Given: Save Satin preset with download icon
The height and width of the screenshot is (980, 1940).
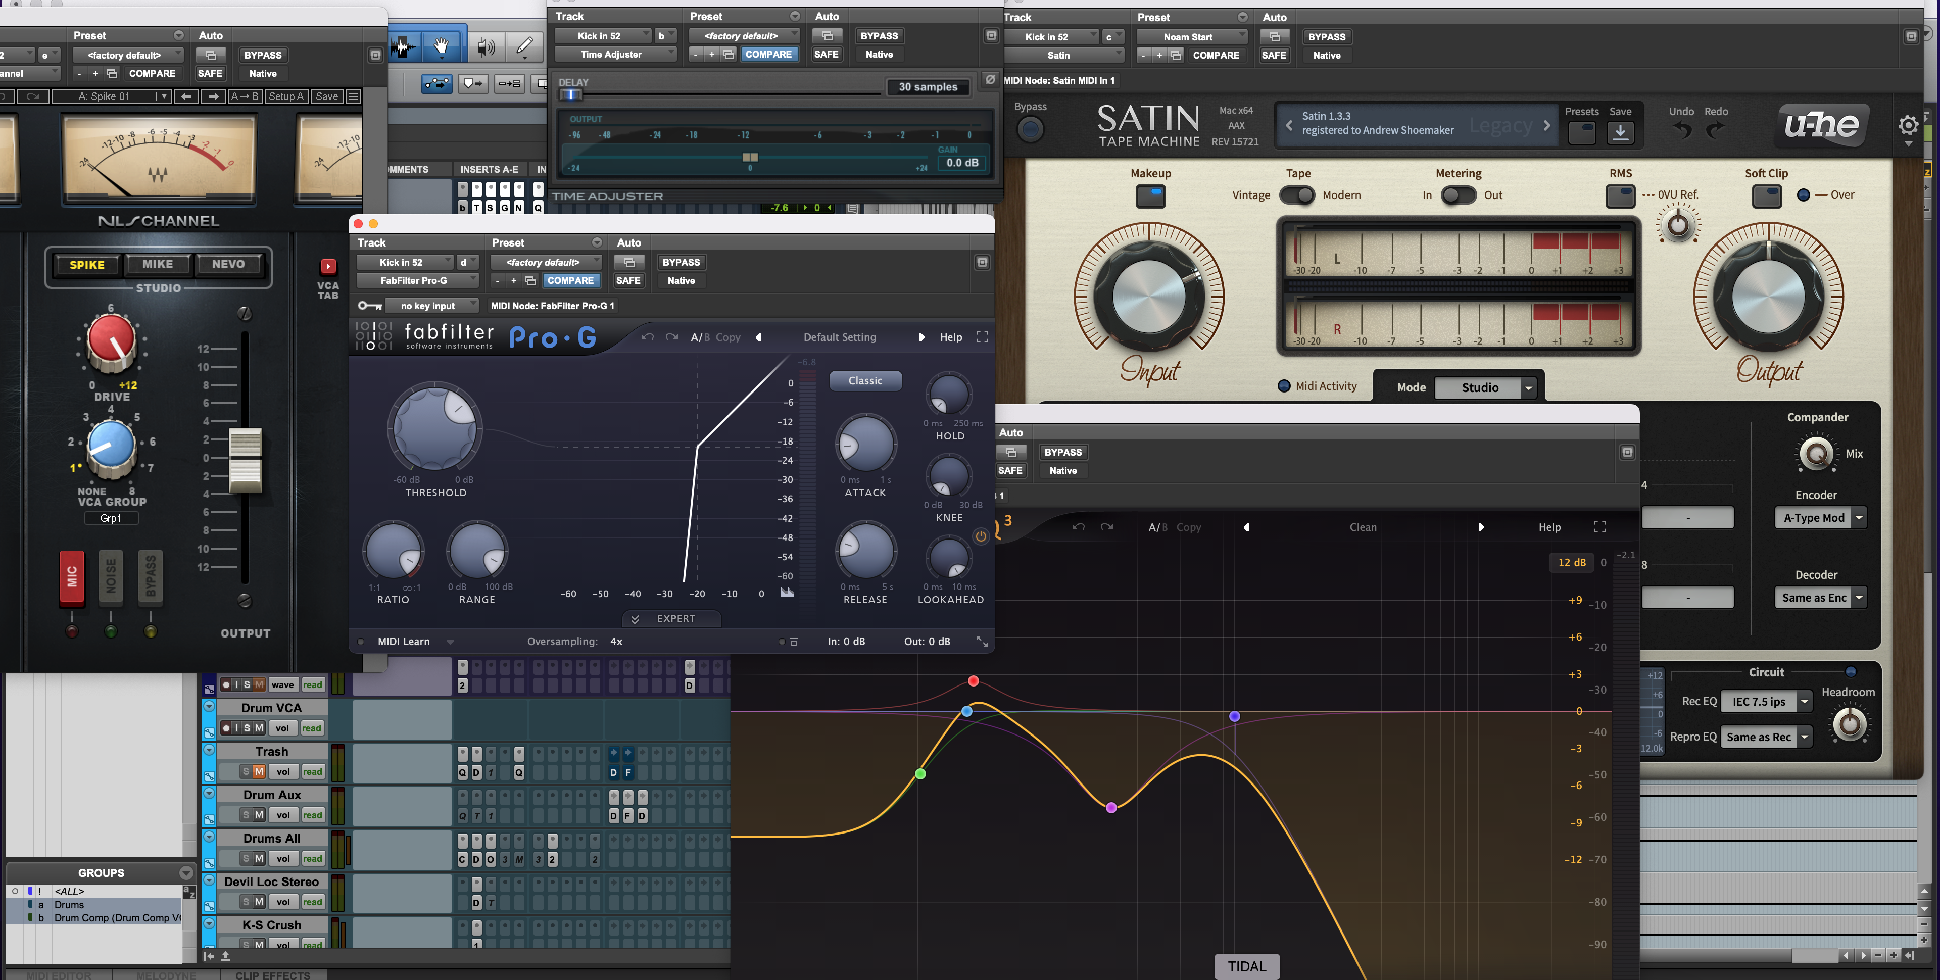Looking at the screenshot, I should (1620, 132).
